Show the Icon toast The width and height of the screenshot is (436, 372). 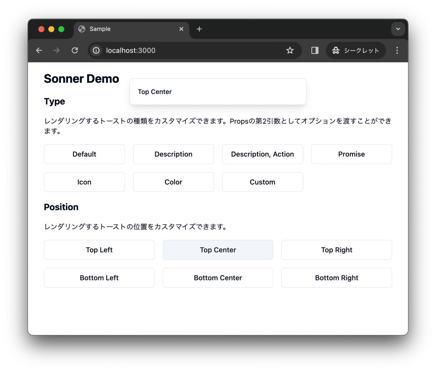pyautogui.click(x=84, y=182)
